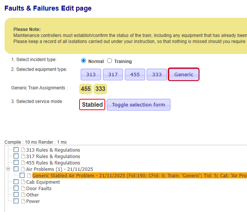This screenshot has height=212, width=247.
Task: Click the Cab Equipment document icon
Action: [x=23, y=182]
